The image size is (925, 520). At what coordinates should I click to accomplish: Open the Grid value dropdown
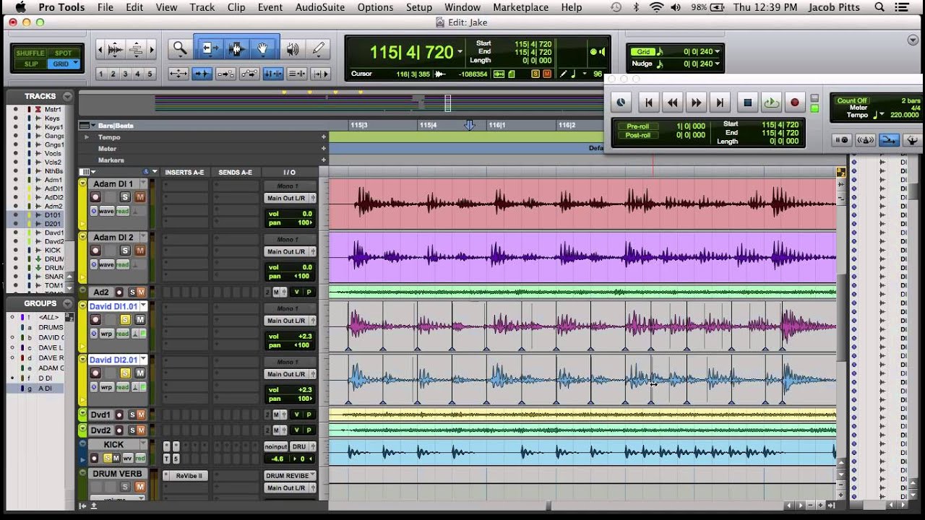717,52
